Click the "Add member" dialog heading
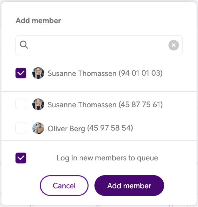The width and height of the screenshot is (198, 207). click(x=38, y=21)
